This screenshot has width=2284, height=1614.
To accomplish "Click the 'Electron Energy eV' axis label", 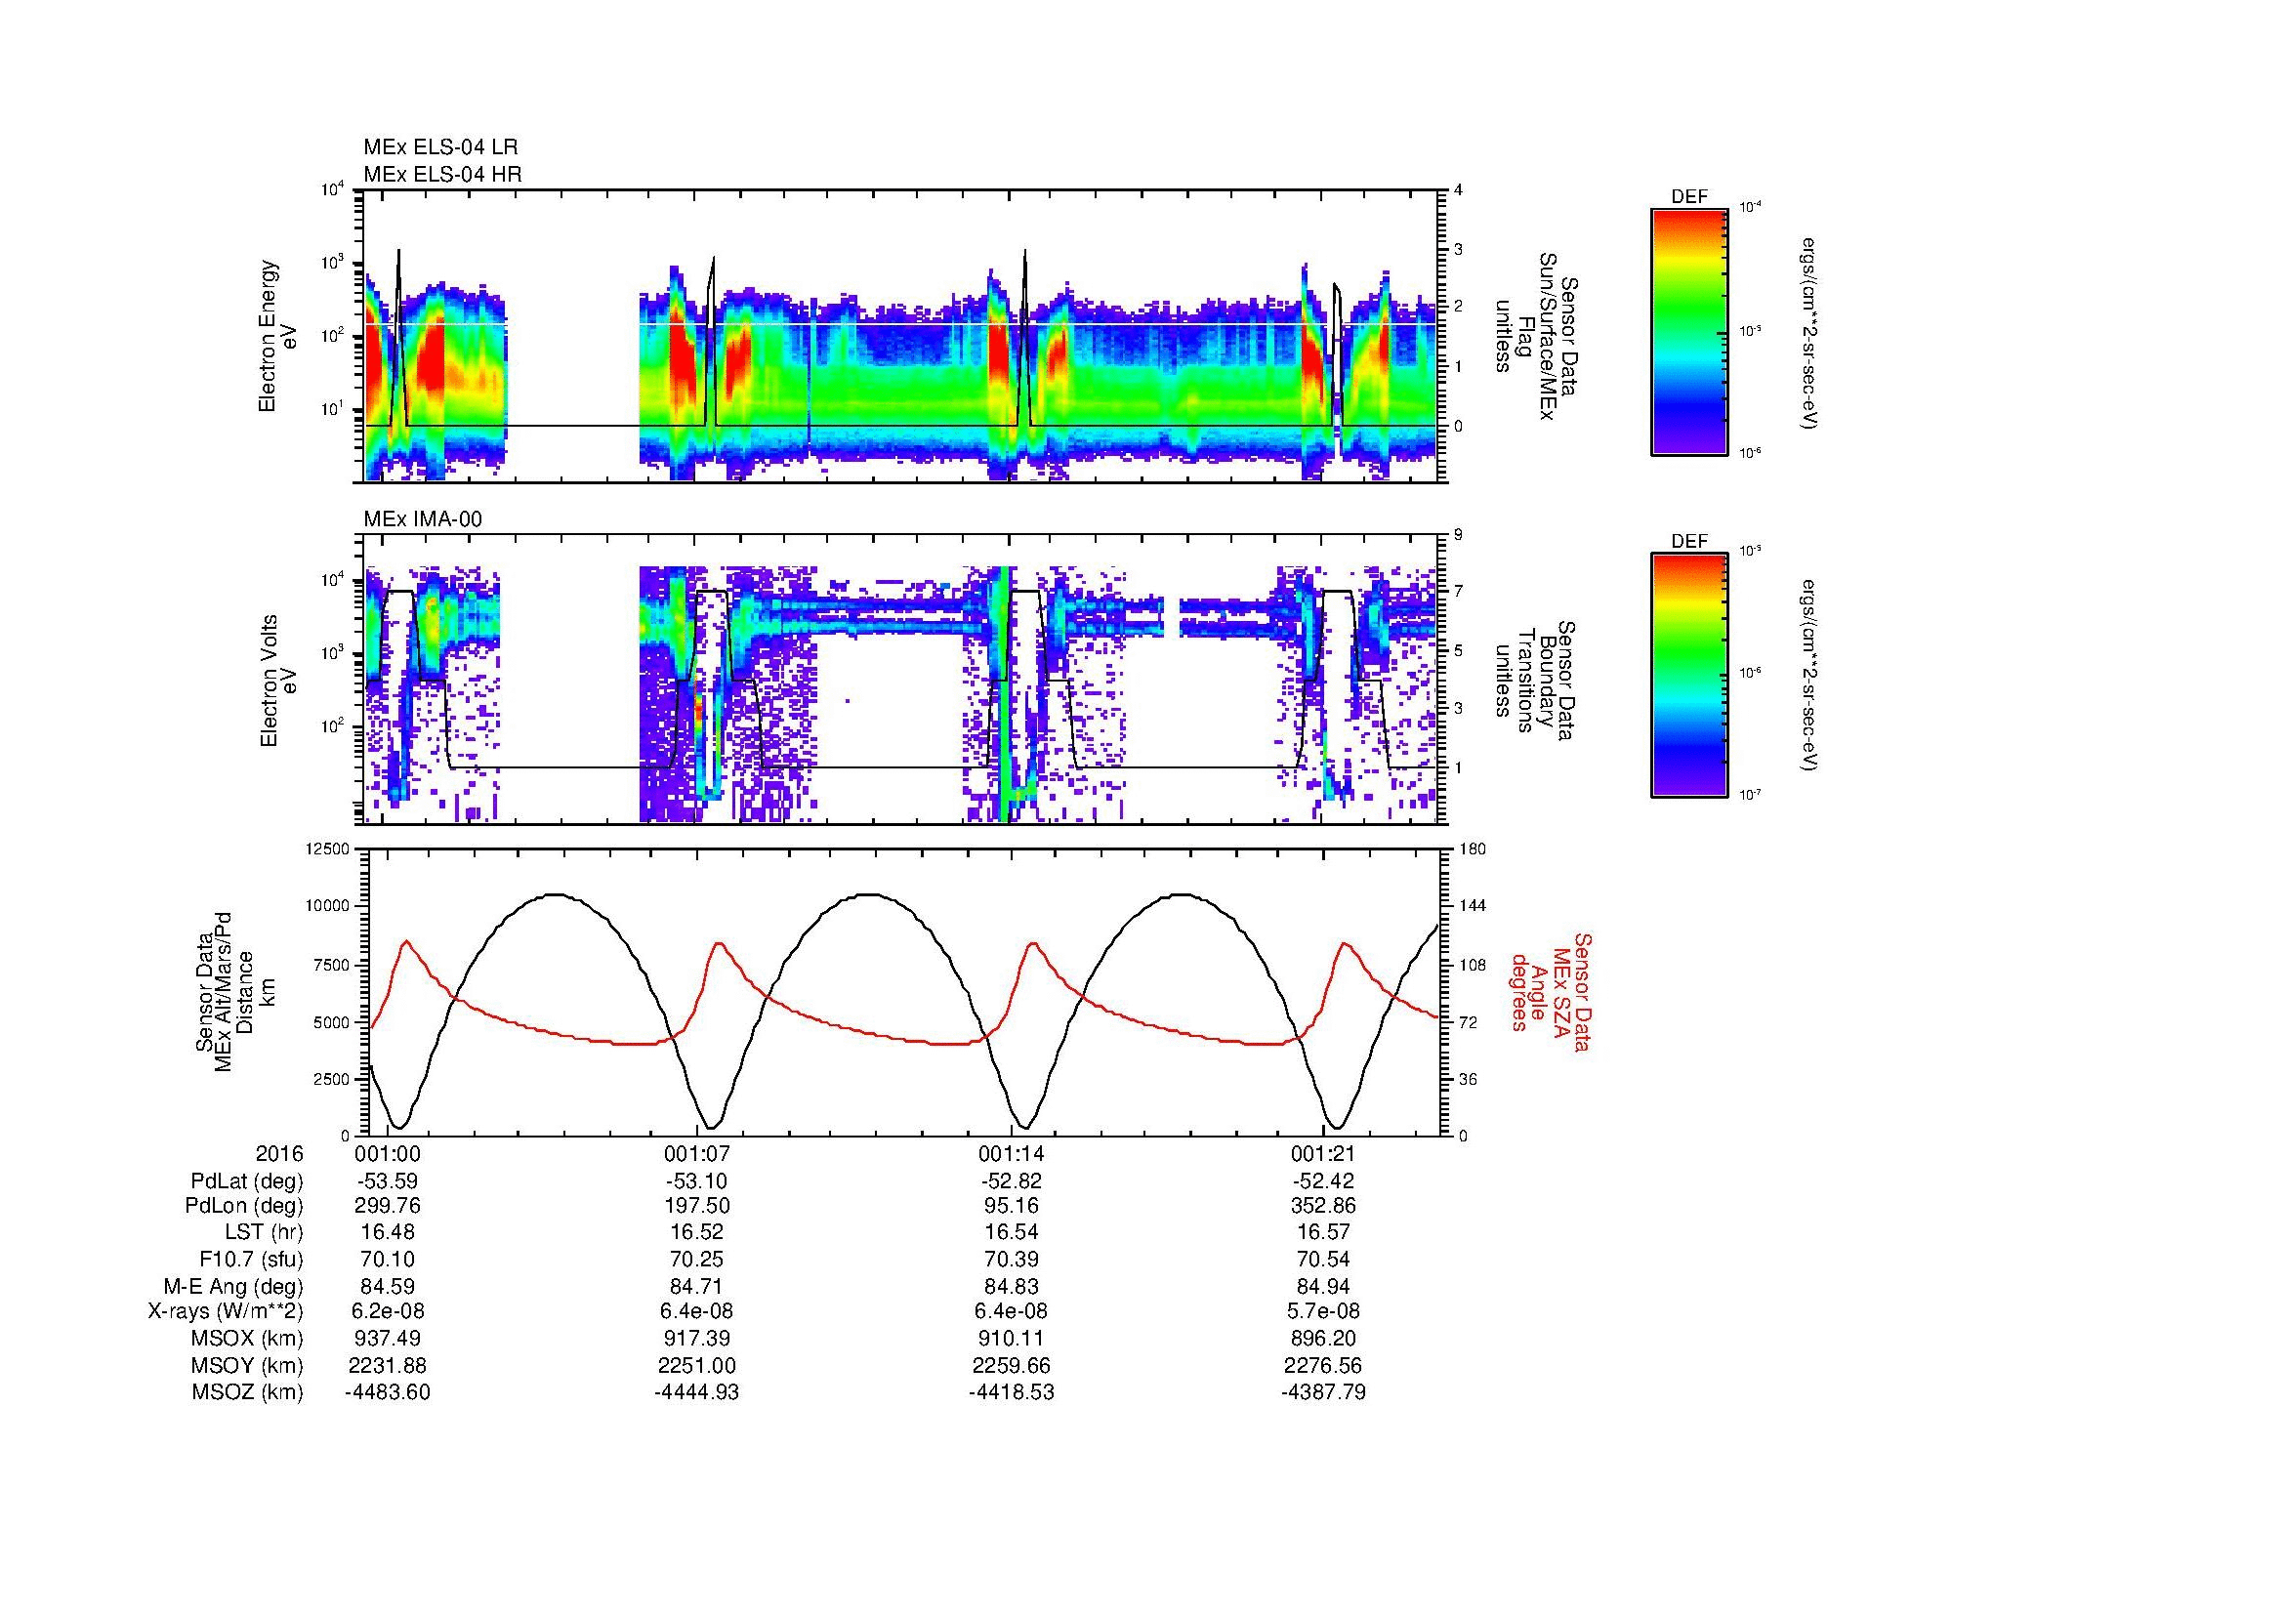I will pyautogui.click(x=277, y=336).
